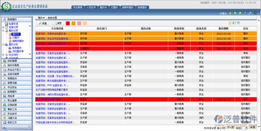
Task: Click the expand chevron at sidebar bottom
Action: 29,127
